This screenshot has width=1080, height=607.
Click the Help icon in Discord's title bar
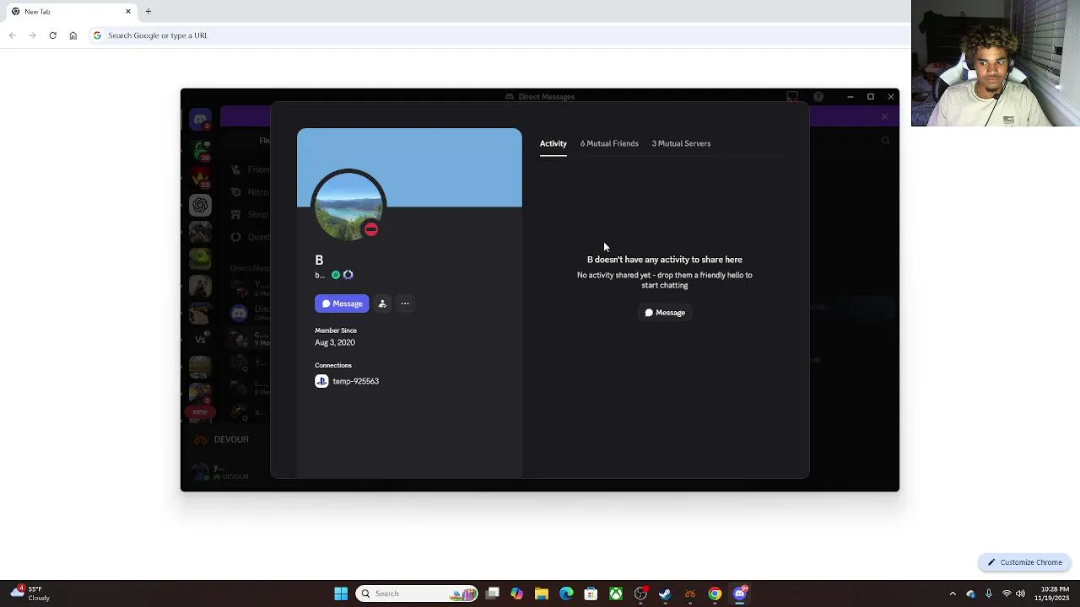[818, 97]
